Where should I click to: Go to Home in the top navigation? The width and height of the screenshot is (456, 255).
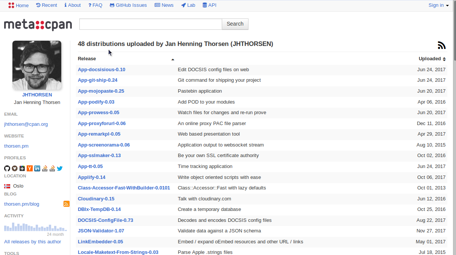click(x=18, y=5)
